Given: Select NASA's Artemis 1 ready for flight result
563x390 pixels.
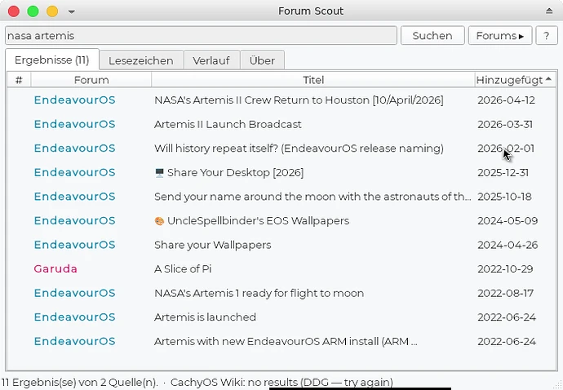Looking at the screenshot, I should click(x=281, y=293).
